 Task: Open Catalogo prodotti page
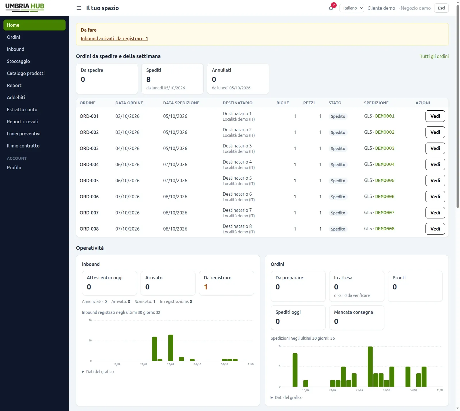pos(34,73)
